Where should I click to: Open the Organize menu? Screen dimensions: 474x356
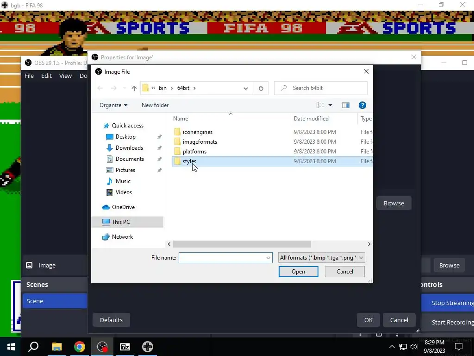click(x=113, y=105)
